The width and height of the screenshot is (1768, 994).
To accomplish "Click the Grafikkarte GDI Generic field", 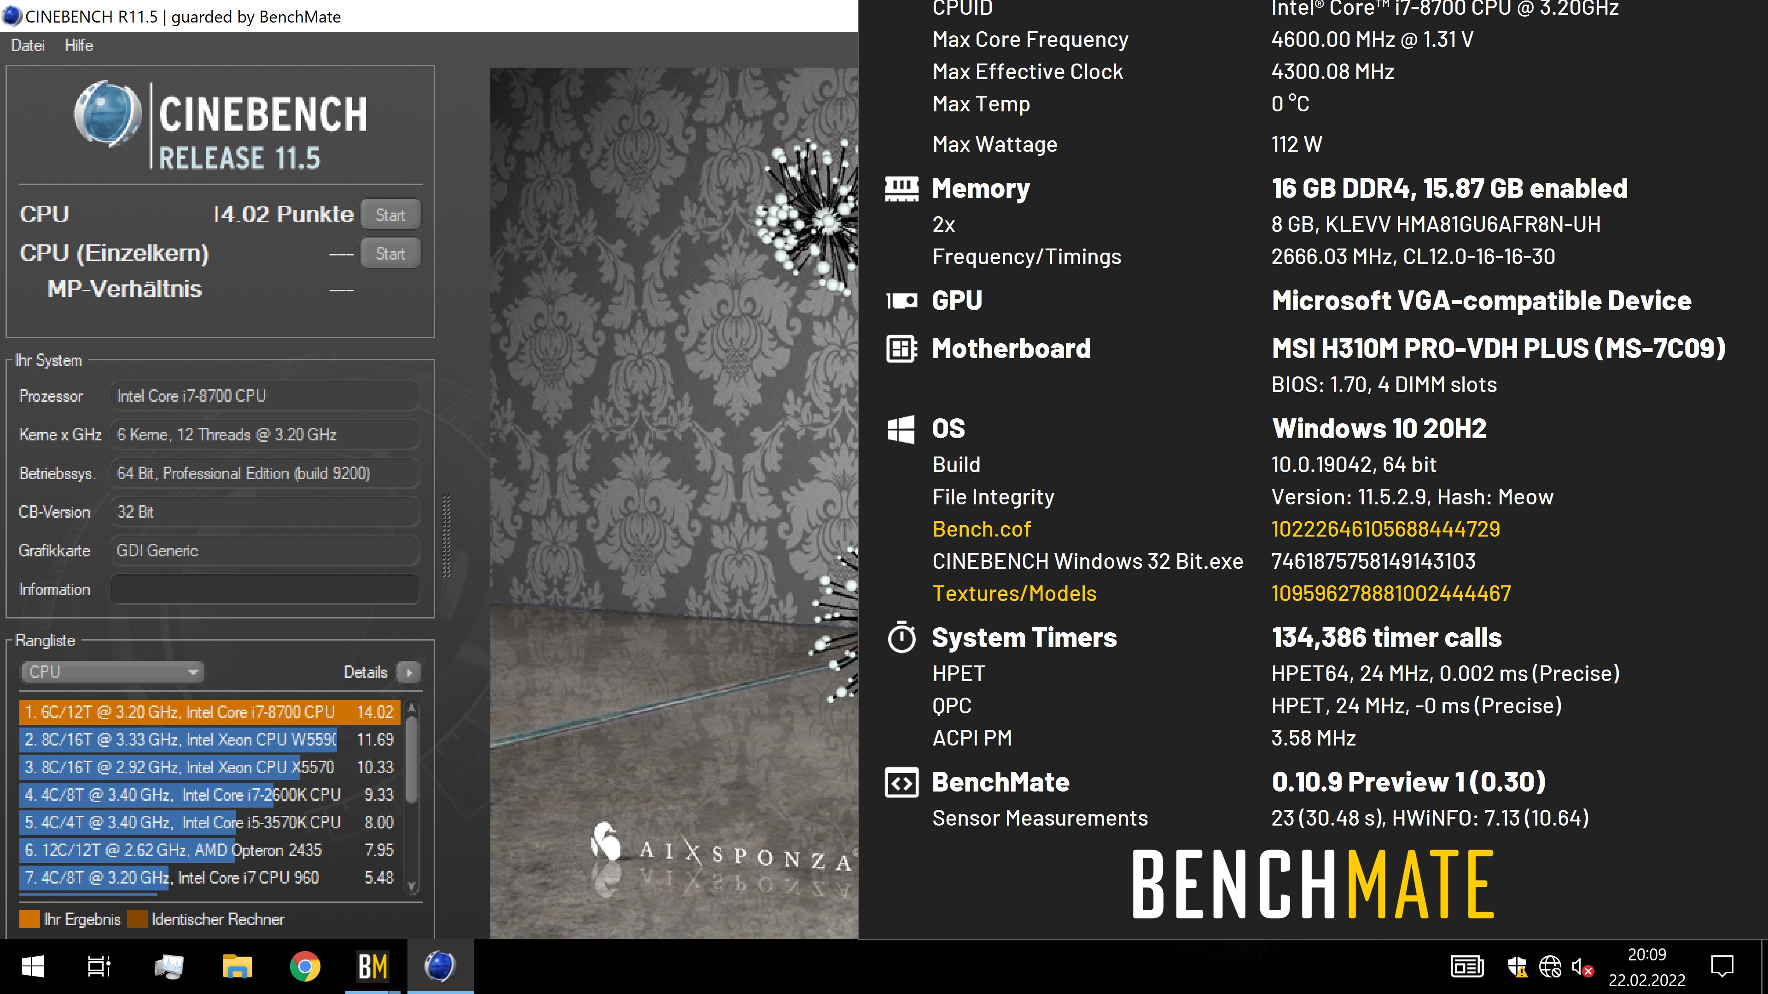I will 265,550.
